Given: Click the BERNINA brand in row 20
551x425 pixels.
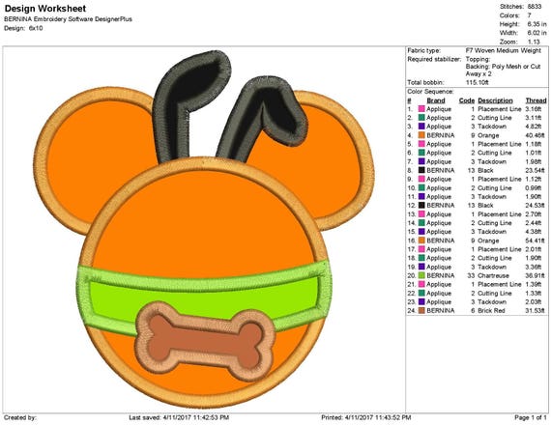Looking at the screenshot, I should click(x=440, y=275).
